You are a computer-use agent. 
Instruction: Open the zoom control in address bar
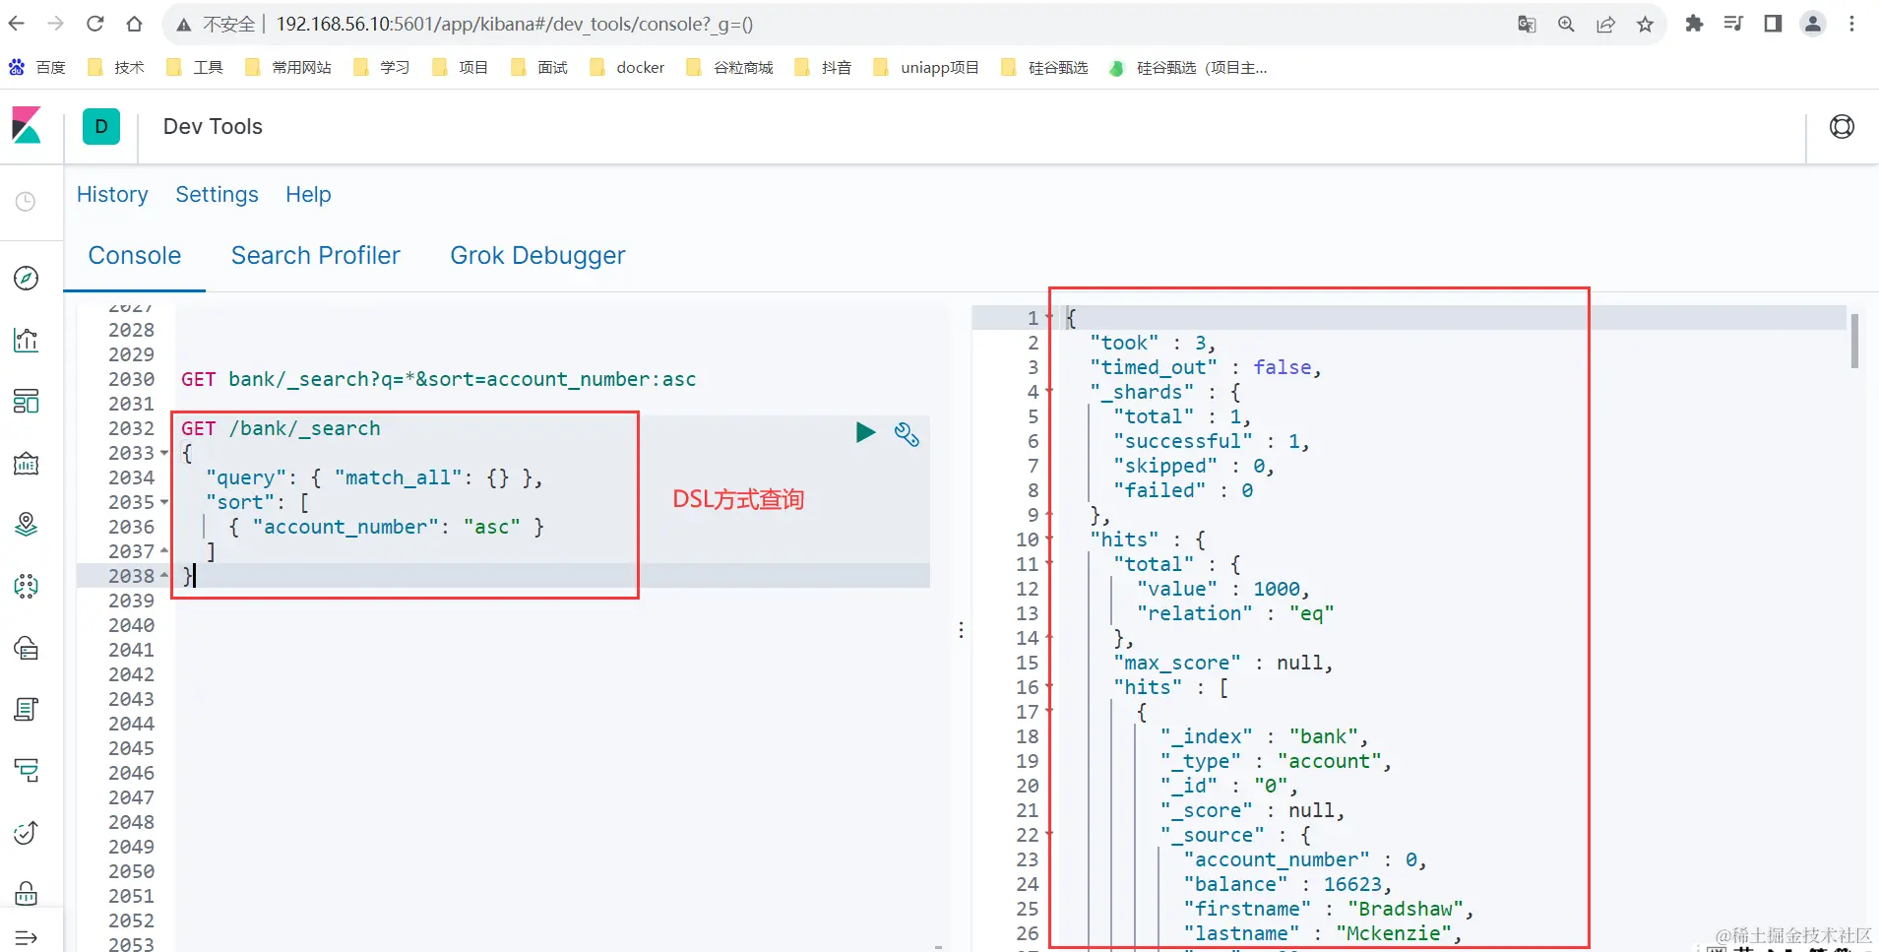[1566, 25]
